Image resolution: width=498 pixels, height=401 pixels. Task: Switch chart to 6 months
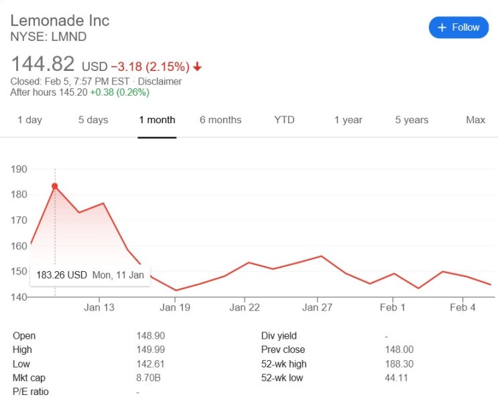(220, 120)
